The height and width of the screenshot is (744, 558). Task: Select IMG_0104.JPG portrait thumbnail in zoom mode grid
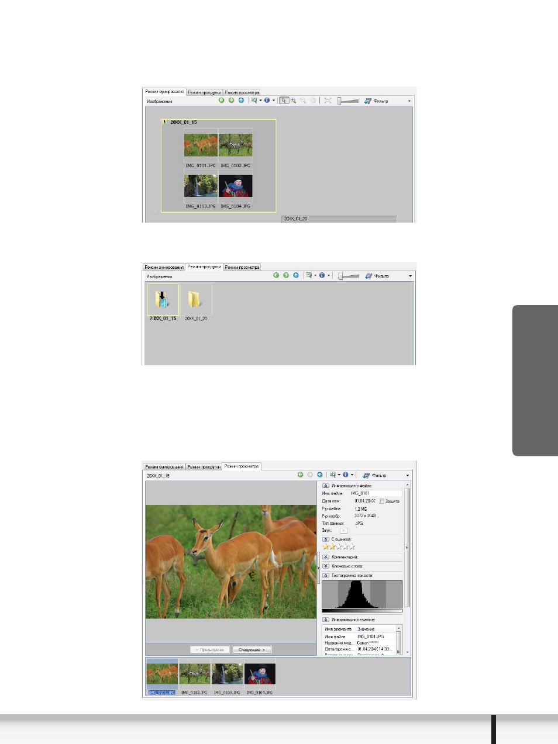pyautogui.click(x=236, y=186)
